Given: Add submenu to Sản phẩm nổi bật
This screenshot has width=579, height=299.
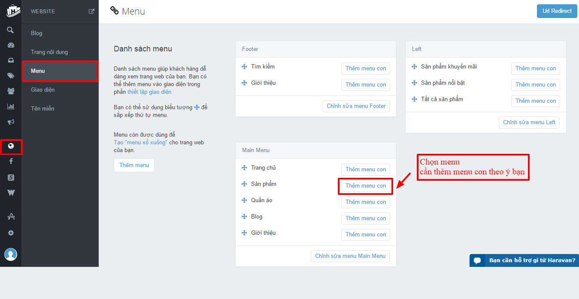Looking at the screenshot, I should [x=536, y=85].
